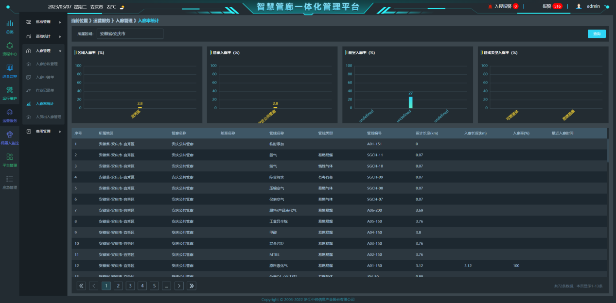This screenshot has width=616, height=303.
Task: Go to previous page arrow
Action: [x=94, y=286]
